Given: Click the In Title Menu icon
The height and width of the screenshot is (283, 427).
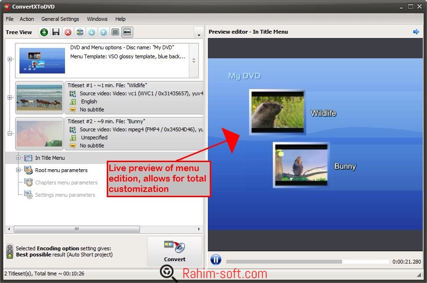Looking at the screenshot, I should tap(28, 158).
